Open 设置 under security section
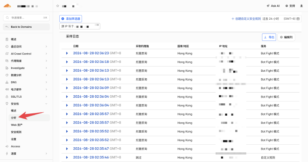308x162 pixels. 13,139
